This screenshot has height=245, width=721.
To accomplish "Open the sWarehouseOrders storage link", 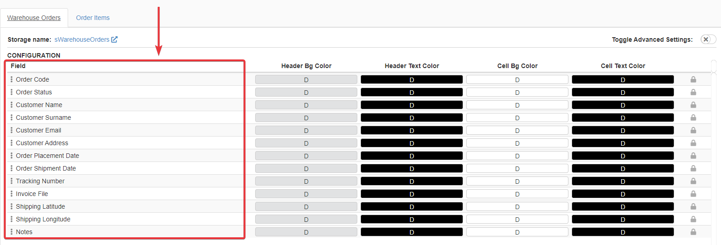I will click(x=82, y=39).
